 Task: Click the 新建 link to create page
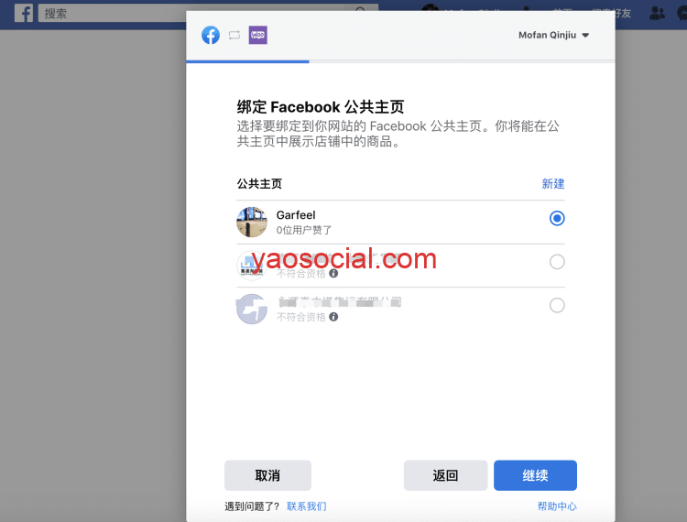click(x=553, y=184)
